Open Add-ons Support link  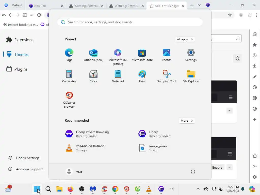[26, 169]
